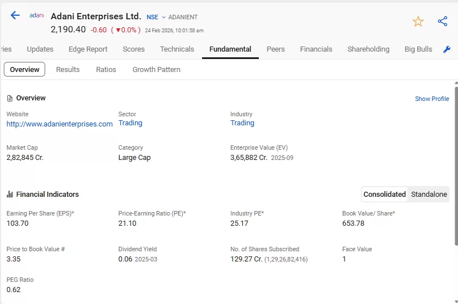Click the Price to Book value 3.35
This screenshot has height=304, width=458.
tap(14, 259)
